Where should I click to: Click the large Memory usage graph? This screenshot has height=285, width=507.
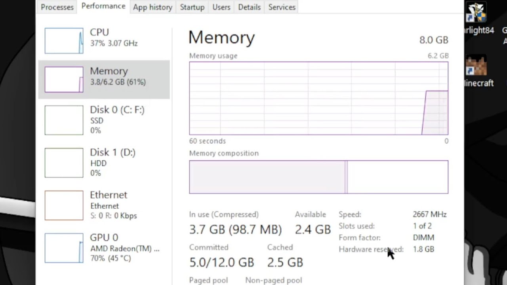[318, 98]
